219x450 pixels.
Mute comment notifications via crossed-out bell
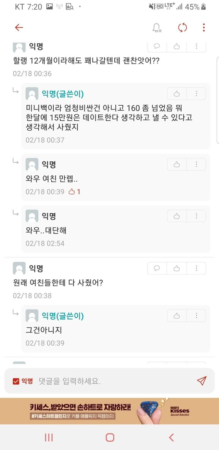pyautogui.click(x=157, y=28)
